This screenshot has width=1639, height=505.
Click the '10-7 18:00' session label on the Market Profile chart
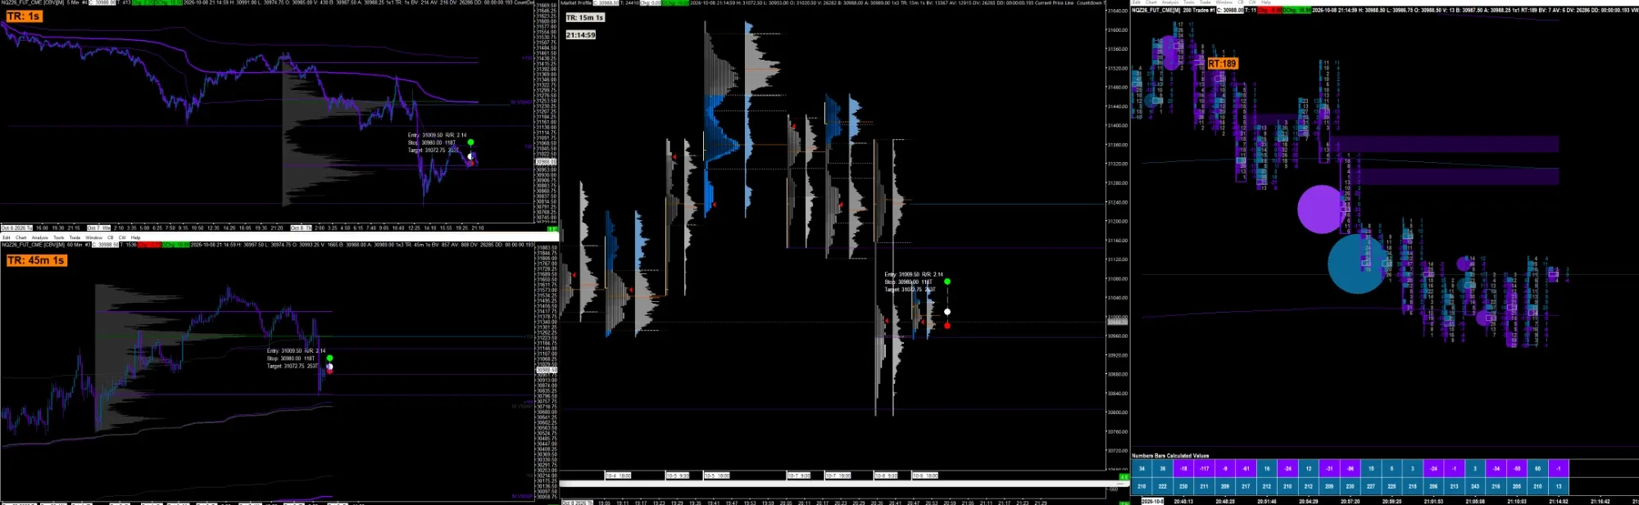(838, 476)
